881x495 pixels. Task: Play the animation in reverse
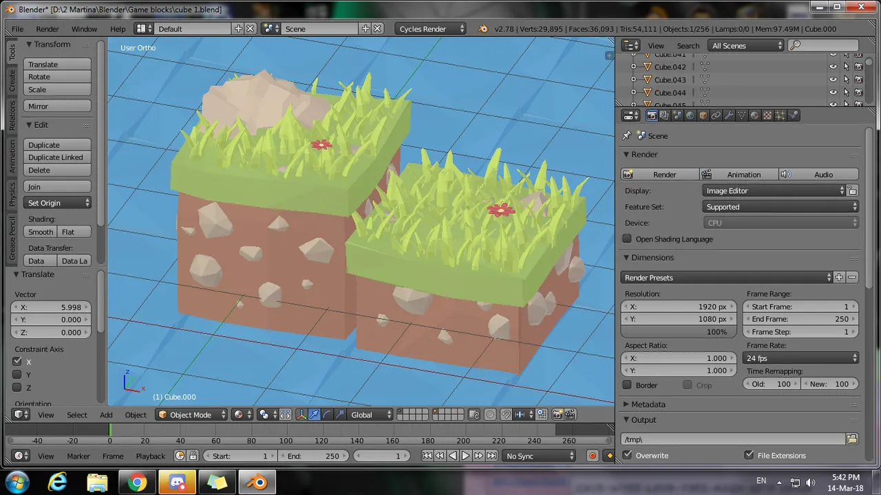(453, 456)
